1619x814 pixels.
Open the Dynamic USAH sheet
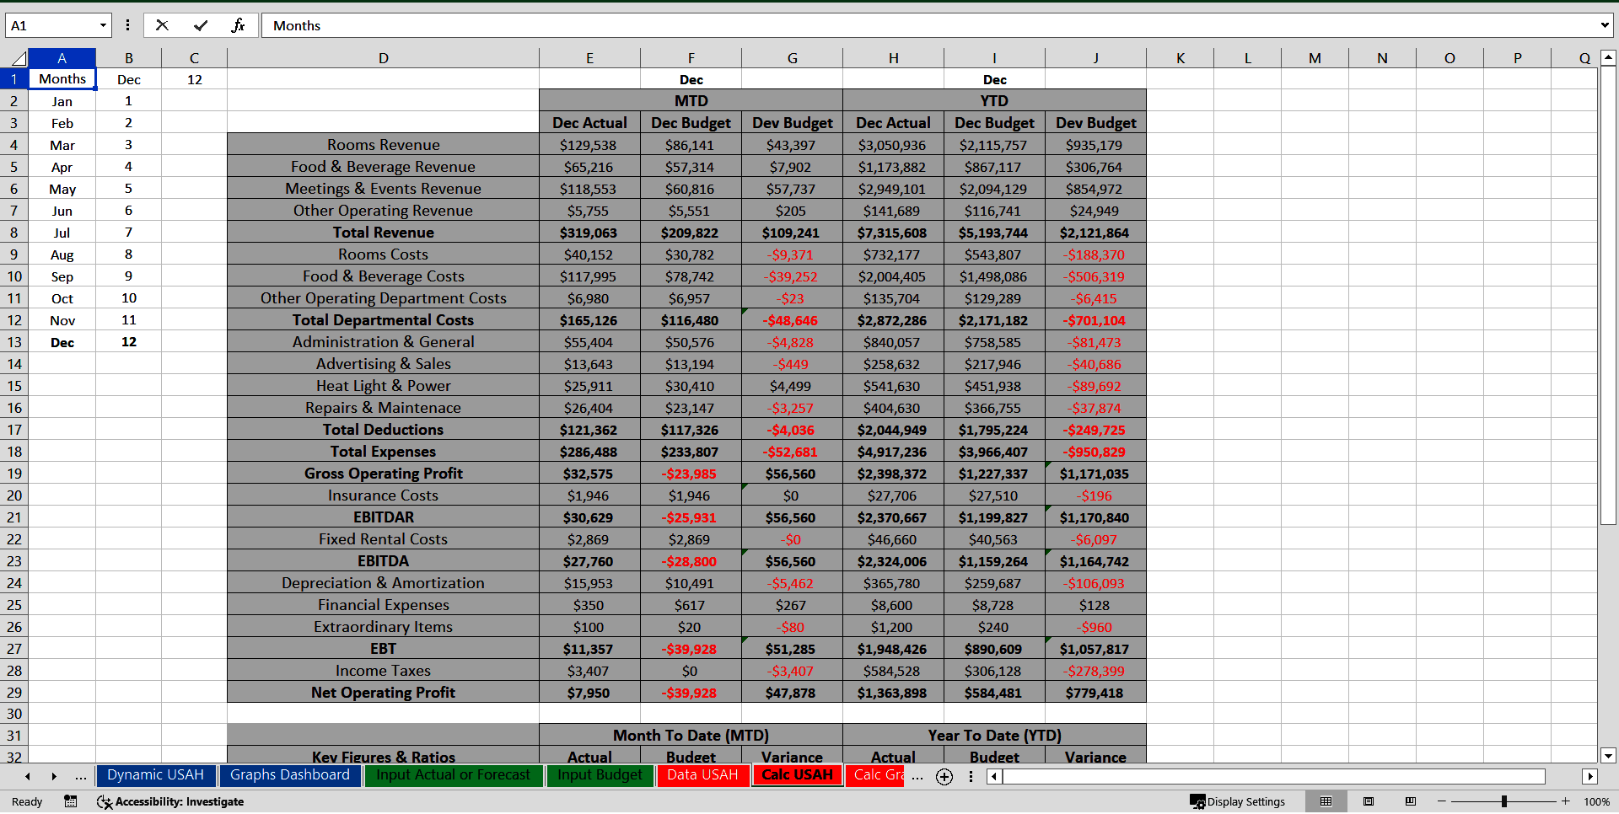coord(155,775)
